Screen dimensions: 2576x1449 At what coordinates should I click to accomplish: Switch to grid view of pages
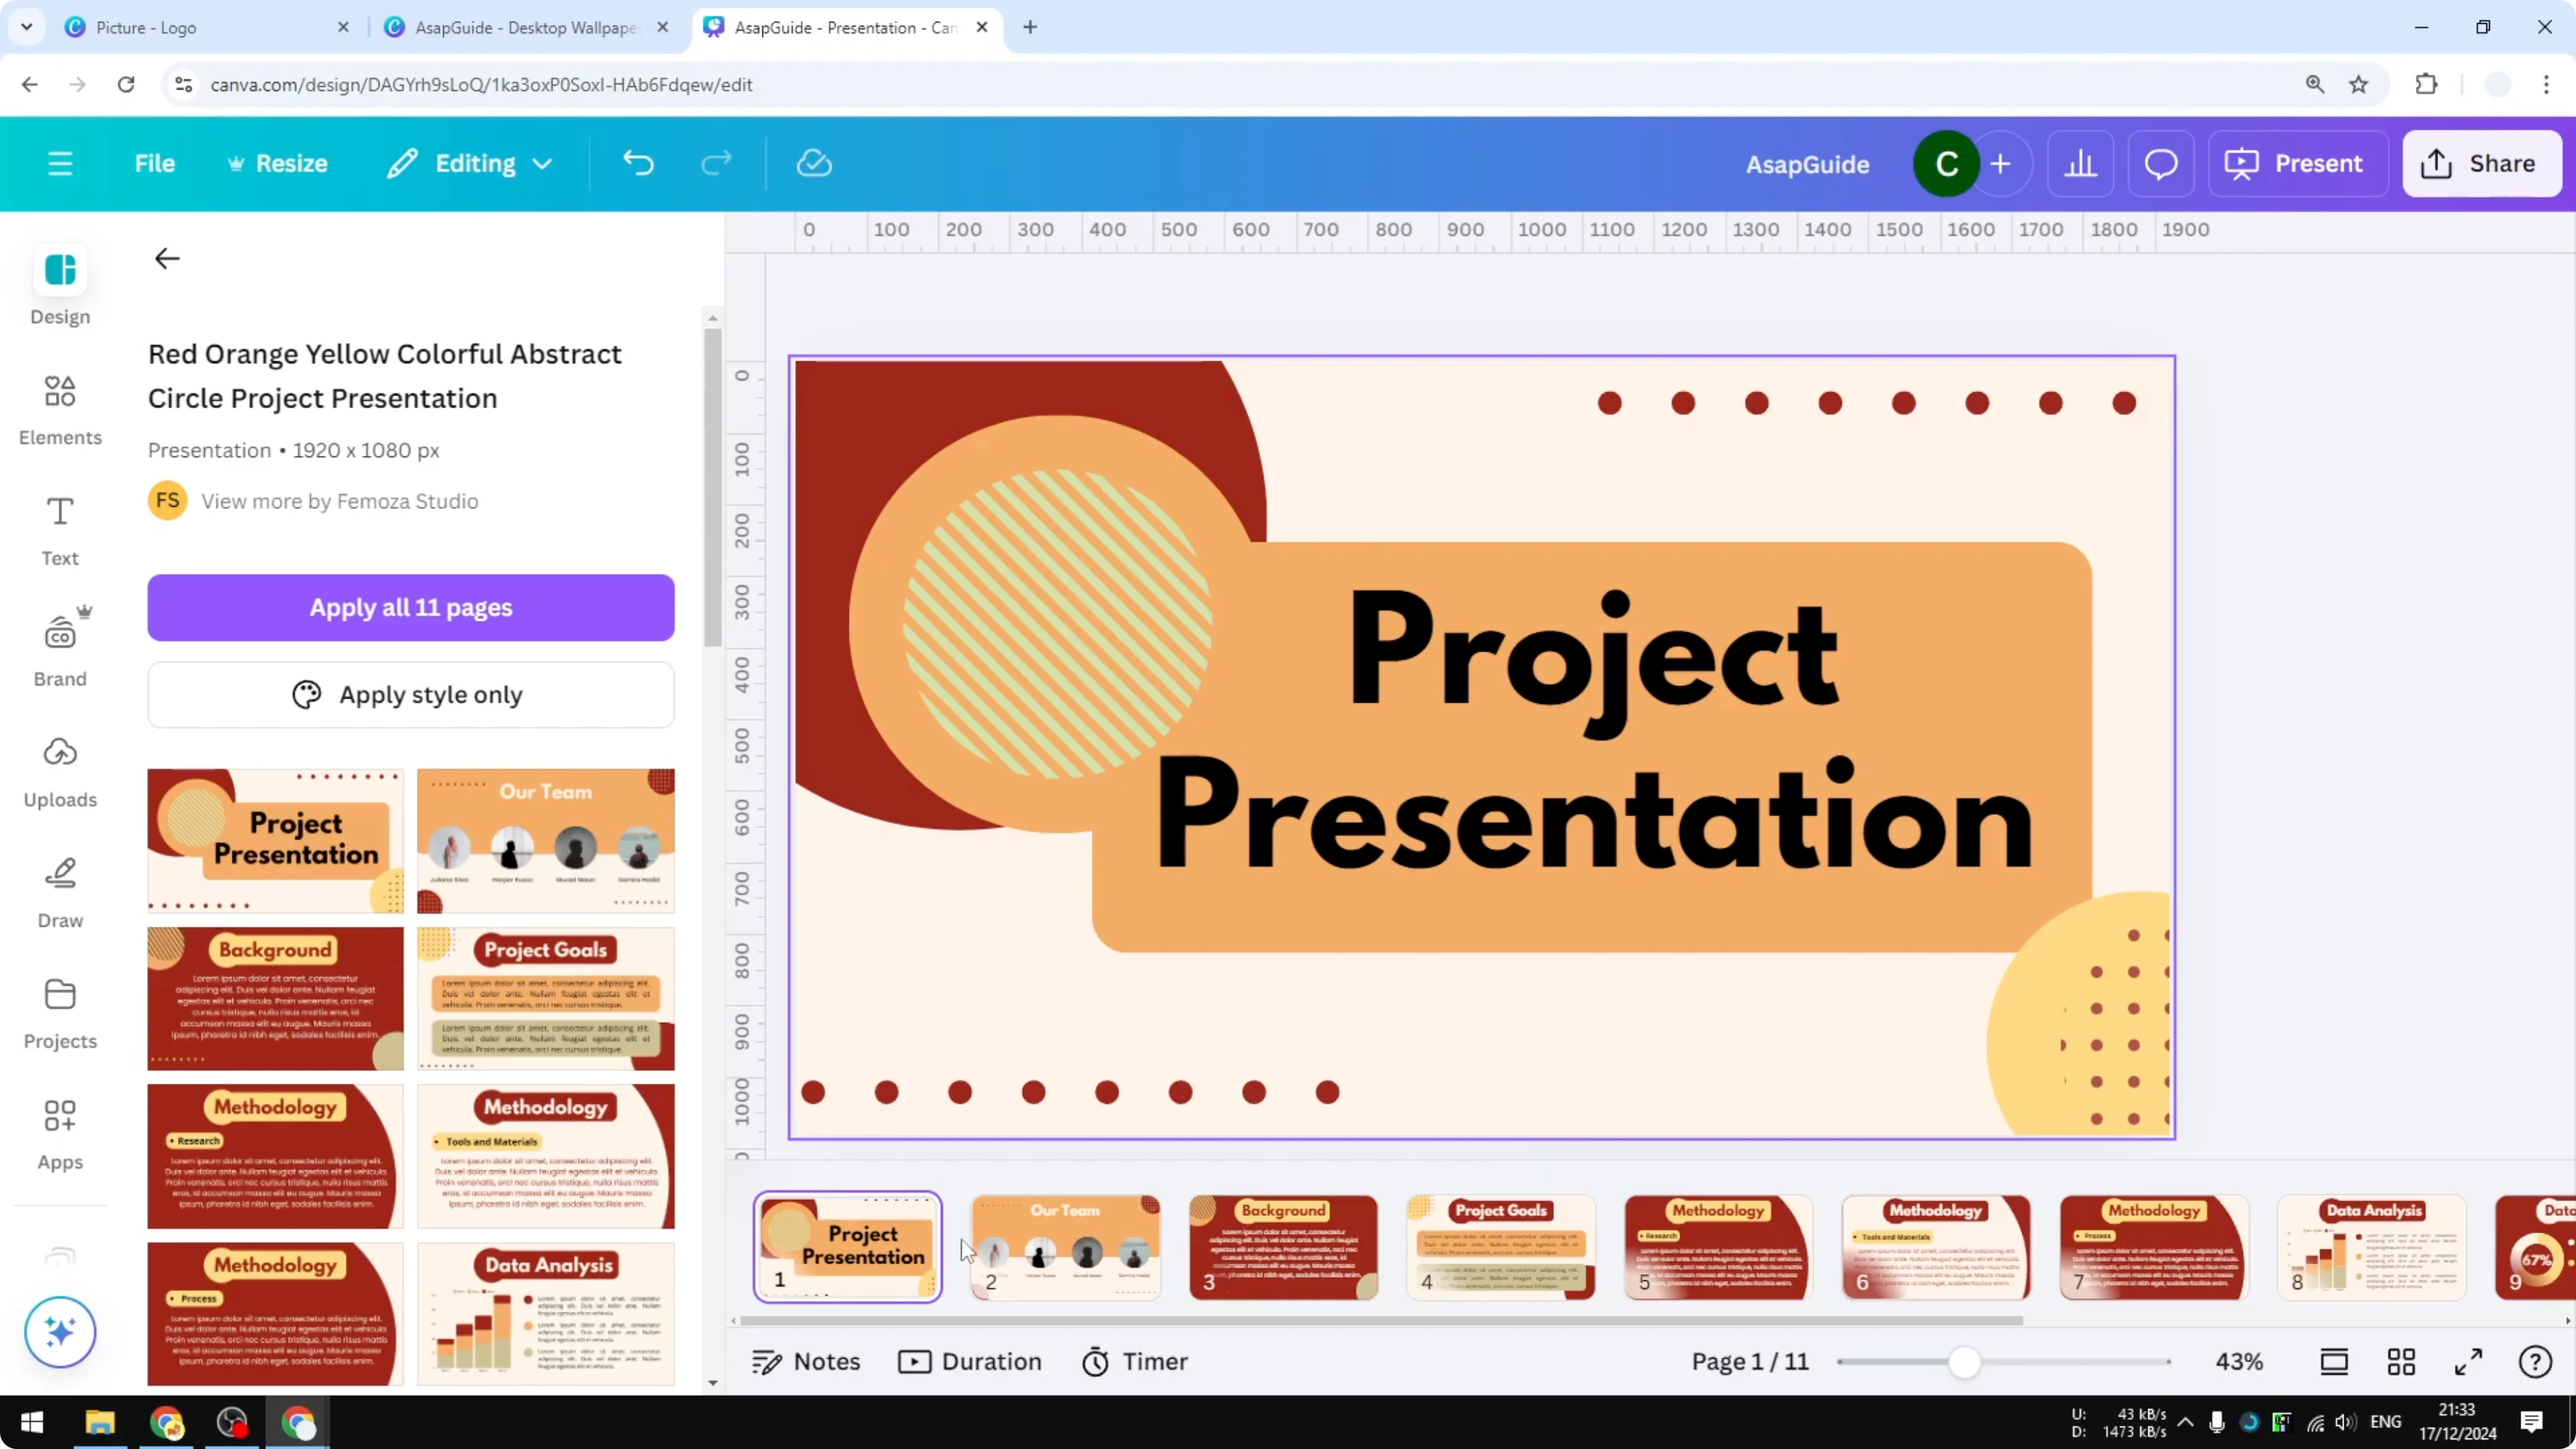2402,1361
